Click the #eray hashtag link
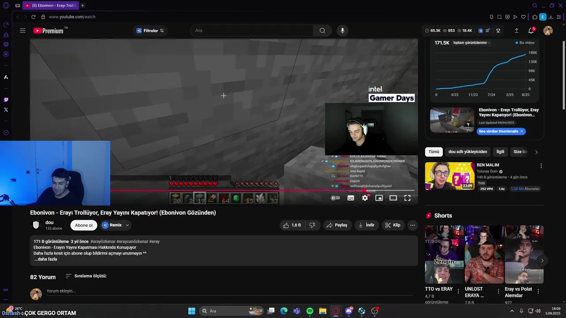Viewport: 566px width, 318px height. 154,242
